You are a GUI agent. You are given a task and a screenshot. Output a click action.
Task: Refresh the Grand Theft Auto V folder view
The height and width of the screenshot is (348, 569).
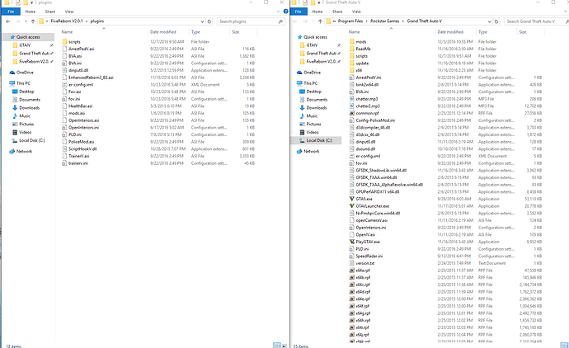[496, 21]
